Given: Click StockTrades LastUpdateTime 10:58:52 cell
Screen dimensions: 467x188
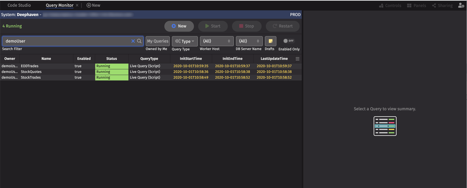Looking at the screenshot, I should click(274, 77).
